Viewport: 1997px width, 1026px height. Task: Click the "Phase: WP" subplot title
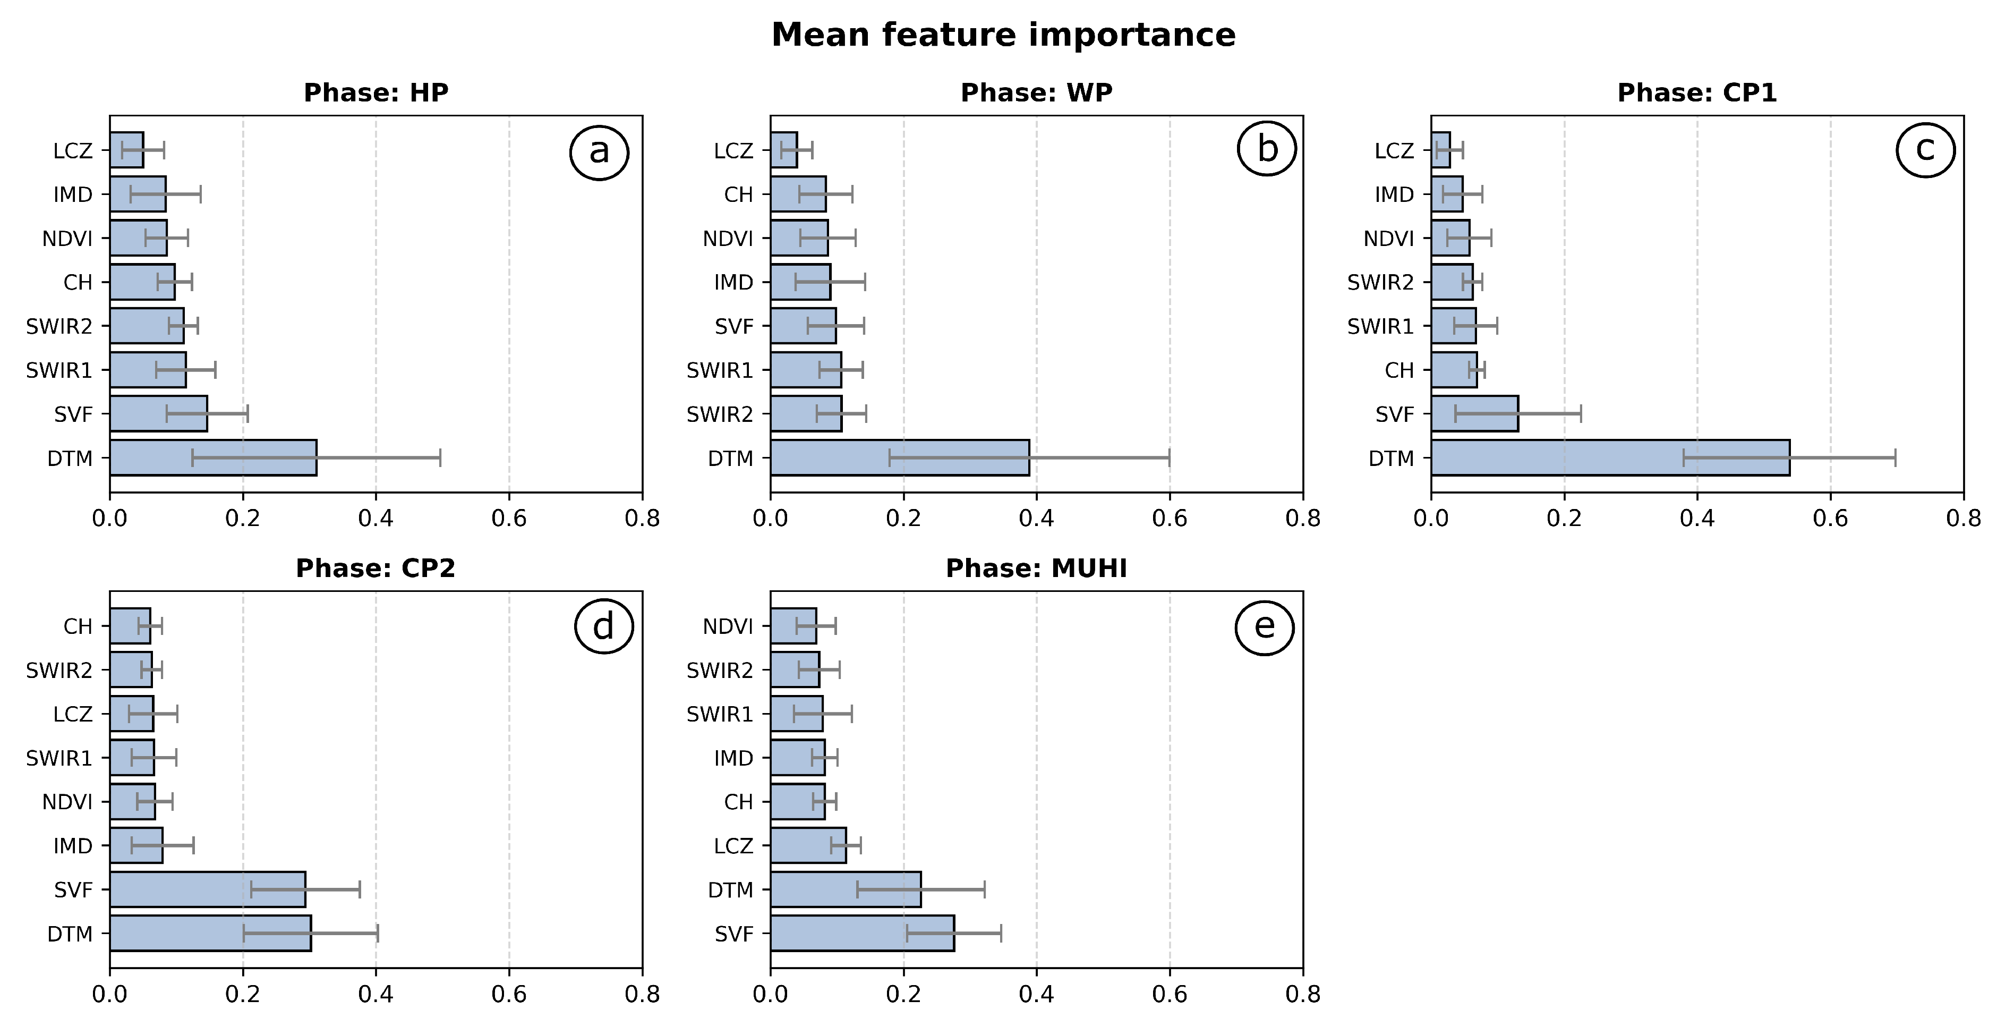1037,93
